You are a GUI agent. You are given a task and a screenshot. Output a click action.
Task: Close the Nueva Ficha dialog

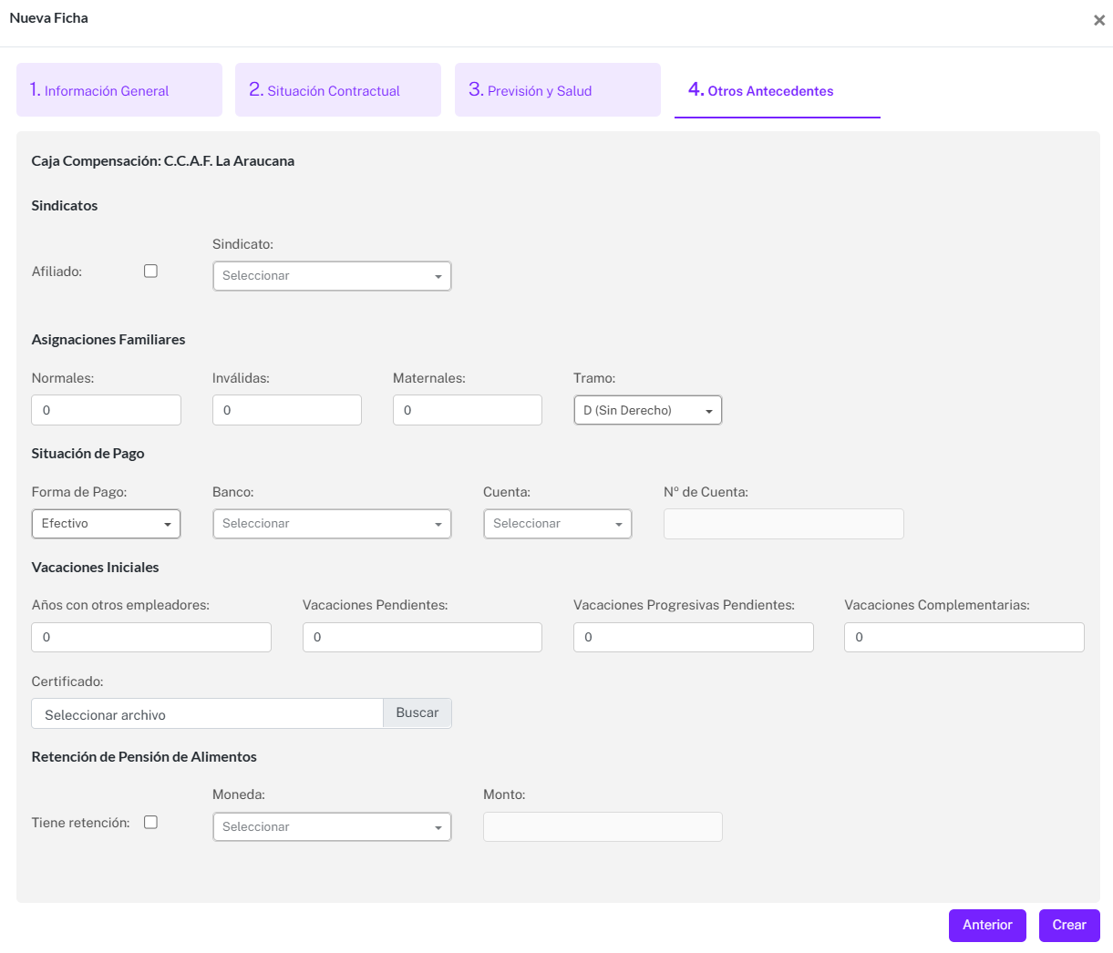1098,20
